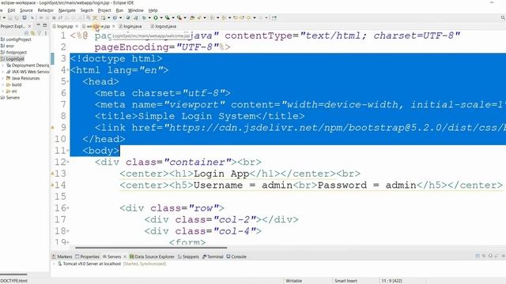Toggle Link with Editor in Project Explorer

(x=33, y=33)
